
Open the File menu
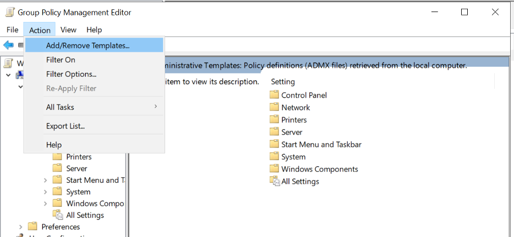13,30
